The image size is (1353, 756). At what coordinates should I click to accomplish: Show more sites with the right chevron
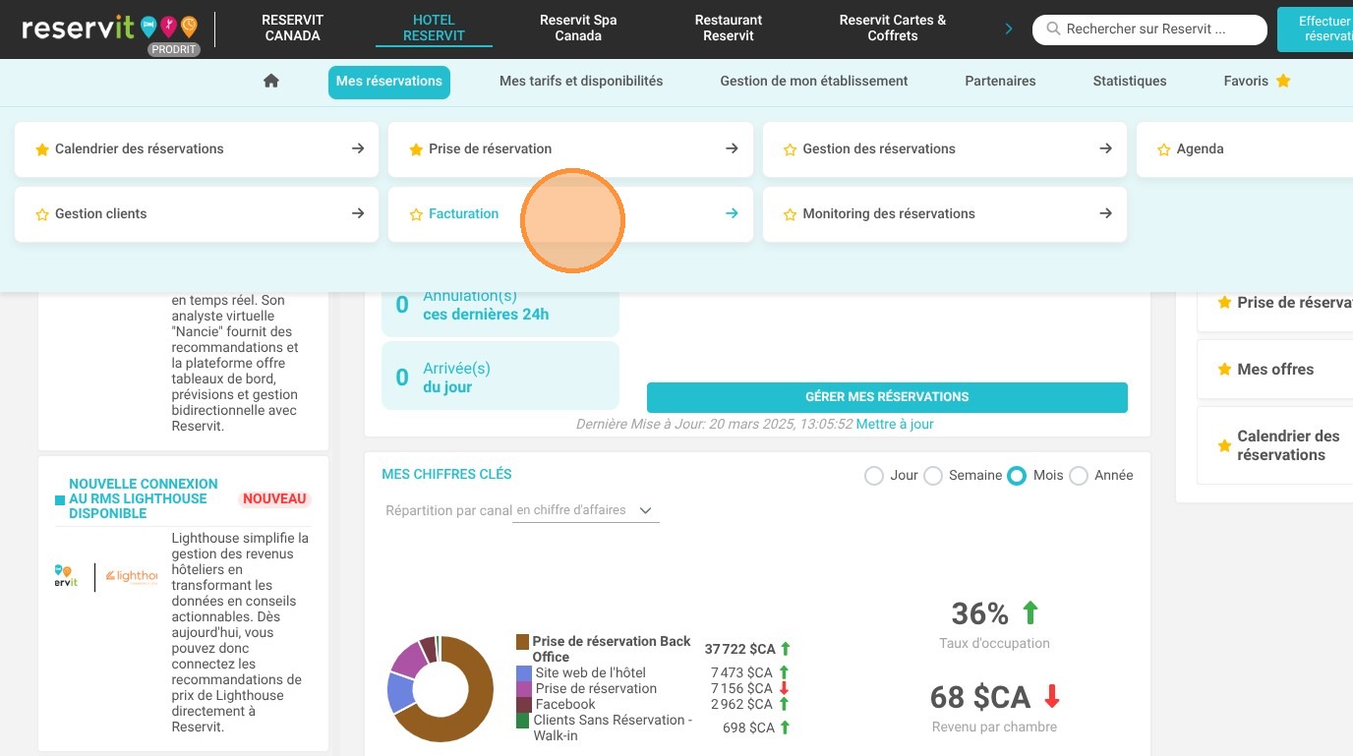tap(1009, 29)
